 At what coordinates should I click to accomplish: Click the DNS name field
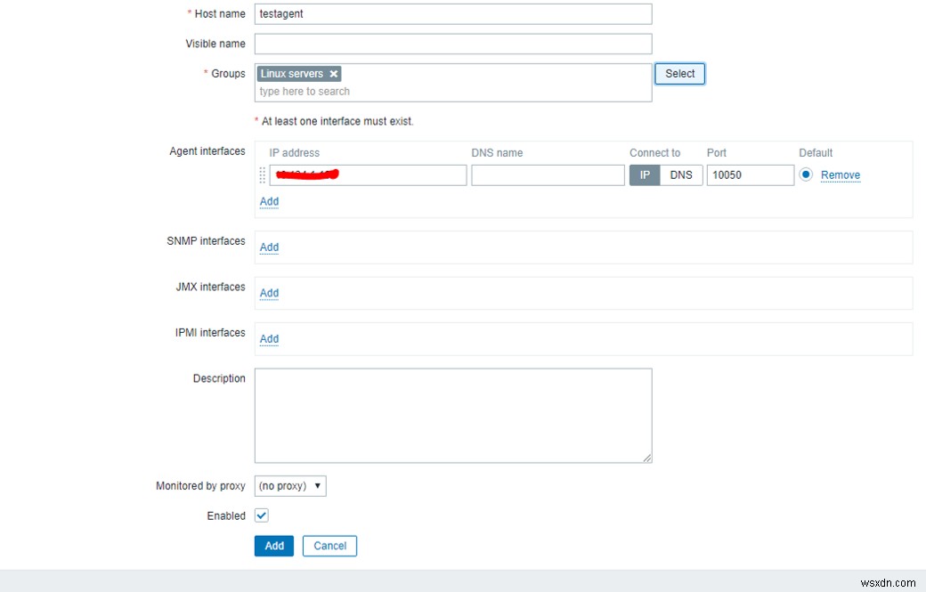tap(548, 174)
